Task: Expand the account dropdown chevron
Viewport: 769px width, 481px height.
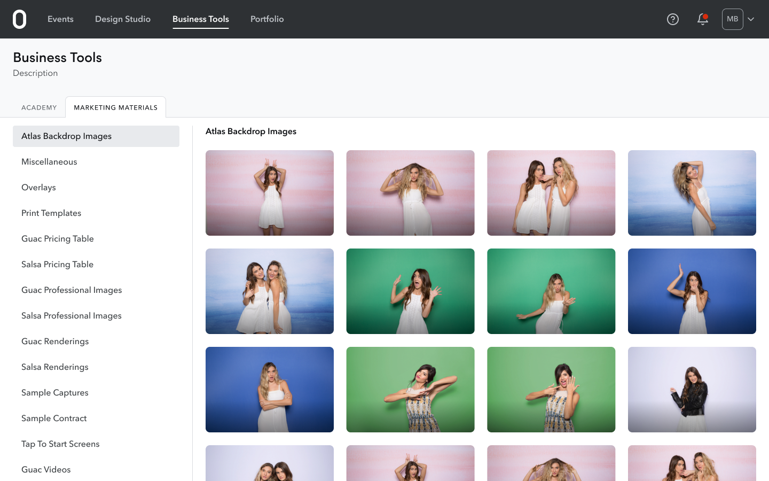Action: click(x=751, y=19)
